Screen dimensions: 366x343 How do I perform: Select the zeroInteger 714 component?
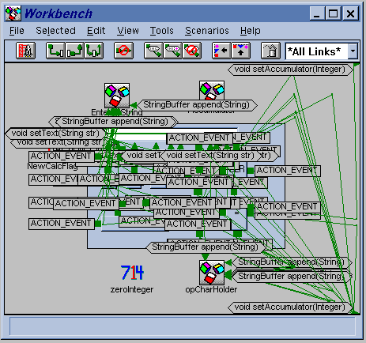click(x=132, y=273)
